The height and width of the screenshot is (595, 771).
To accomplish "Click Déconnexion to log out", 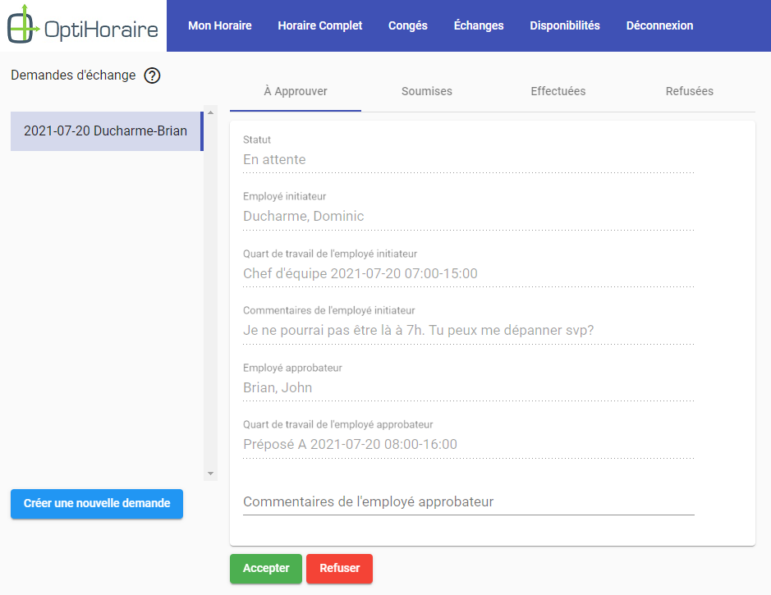I will click(x=659, y=25).
